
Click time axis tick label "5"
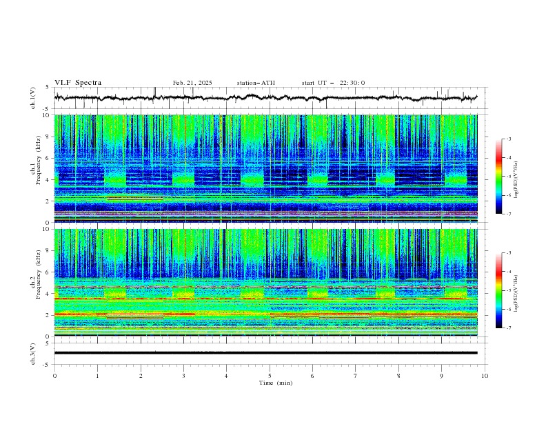pos(270,376)
